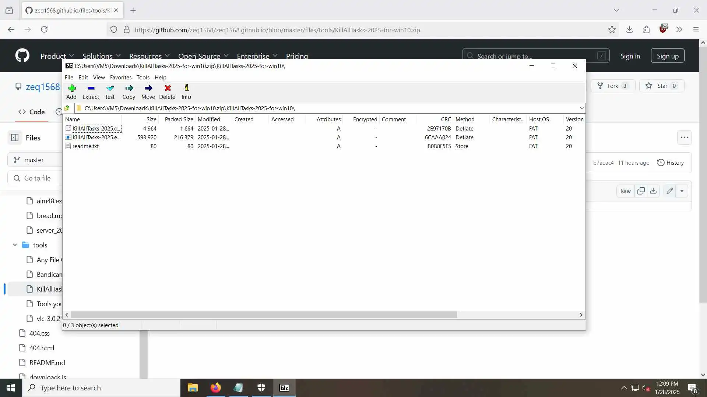
Task: Open the Tools menu in 7-Zip
Action: [143, 78]
